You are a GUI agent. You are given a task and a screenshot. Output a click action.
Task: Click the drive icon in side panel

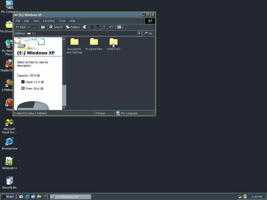click(21, 46)
